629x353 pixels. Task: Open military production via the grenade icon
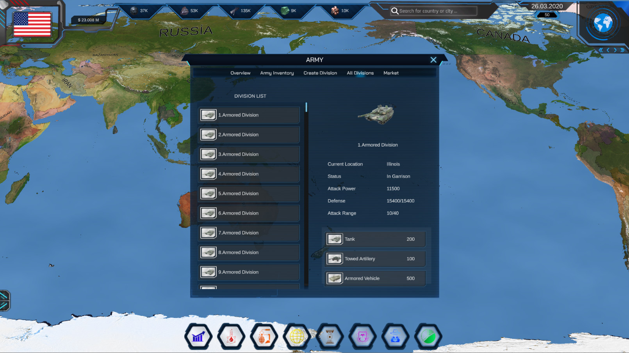pos(264,337)
